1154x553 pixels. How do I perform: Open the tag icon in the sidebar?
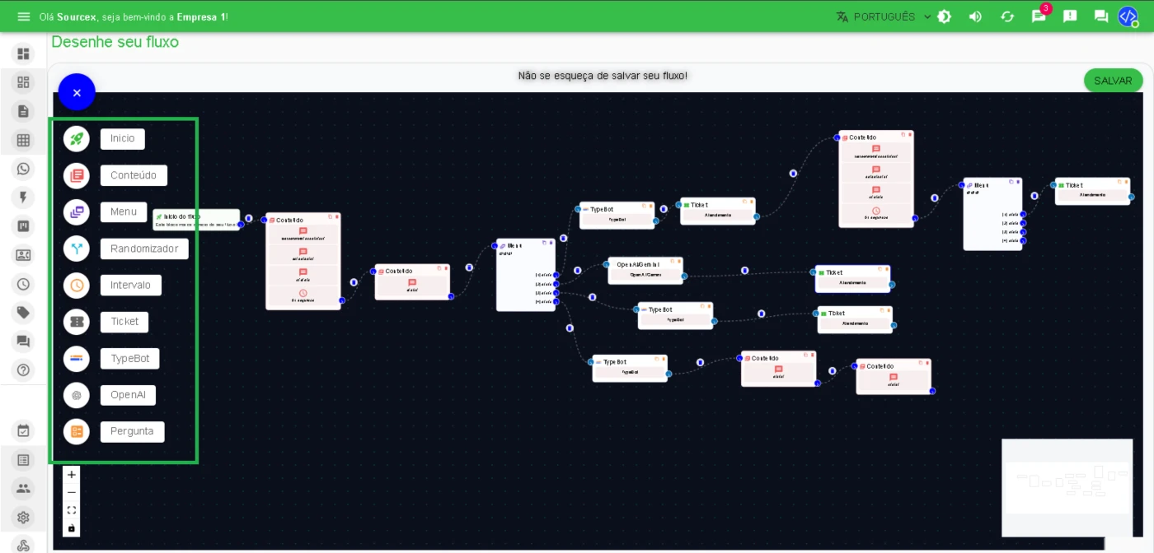[x=23, y=313]
